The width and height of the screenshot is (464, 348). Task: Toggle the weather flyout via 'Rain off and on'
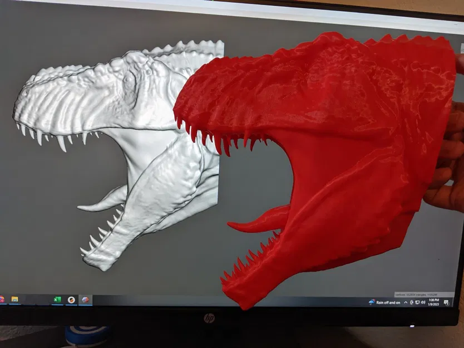tap(388, 302)
